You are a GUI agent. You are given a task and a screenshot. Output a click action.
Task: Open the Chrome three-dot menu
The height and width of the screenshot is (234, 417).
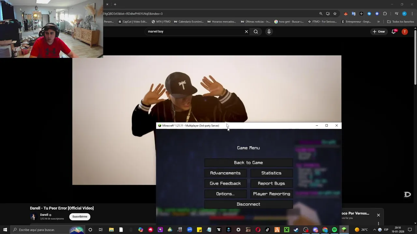pyautogui.click(x=412, y=14)
